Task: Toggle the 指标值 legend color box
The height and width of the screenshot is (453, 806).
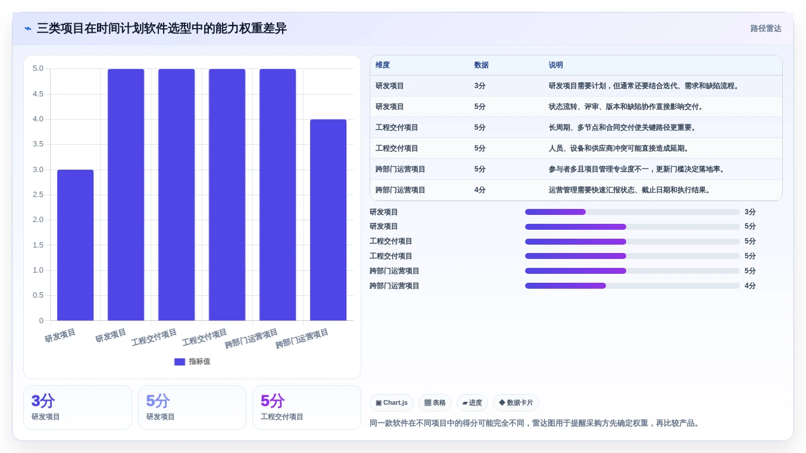Action: [x=180, y=362]
